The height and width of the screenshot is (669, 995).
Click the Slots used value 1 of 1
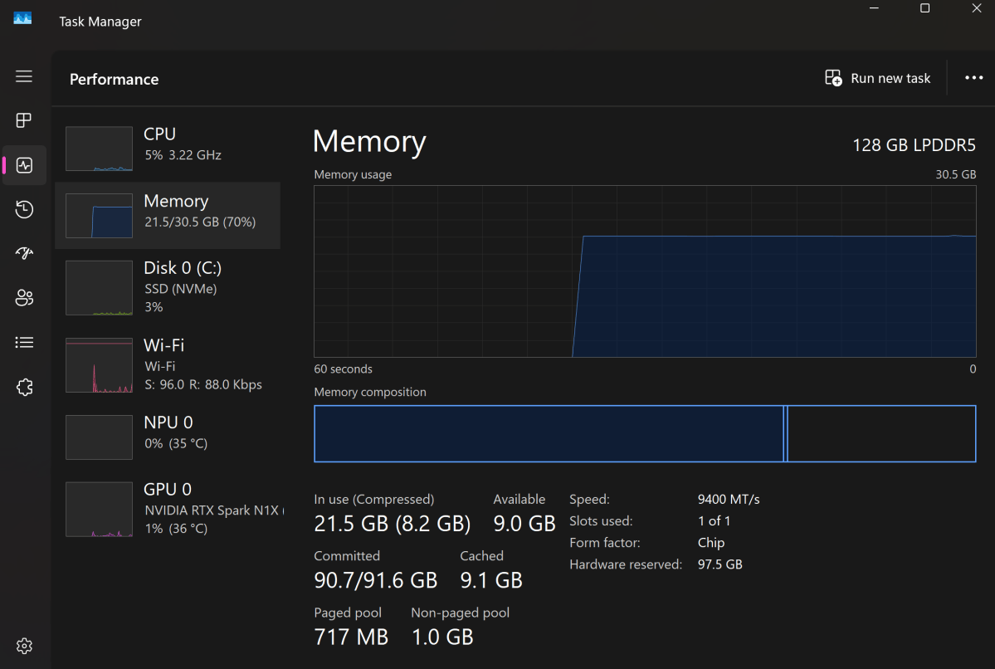714,521
